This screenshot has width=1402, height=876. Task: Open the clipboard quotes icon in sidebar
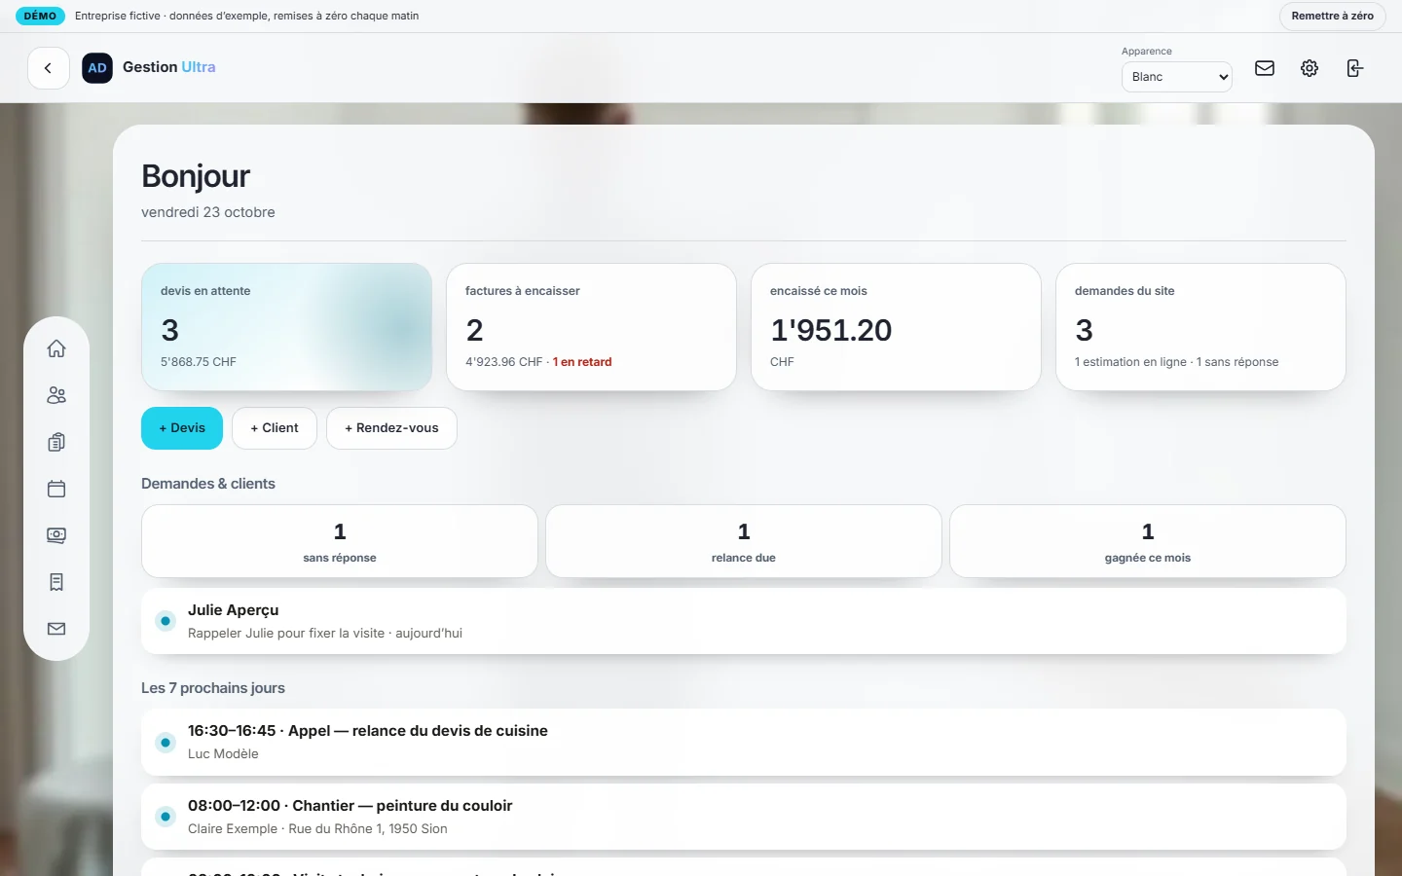(x=56, y=442)
